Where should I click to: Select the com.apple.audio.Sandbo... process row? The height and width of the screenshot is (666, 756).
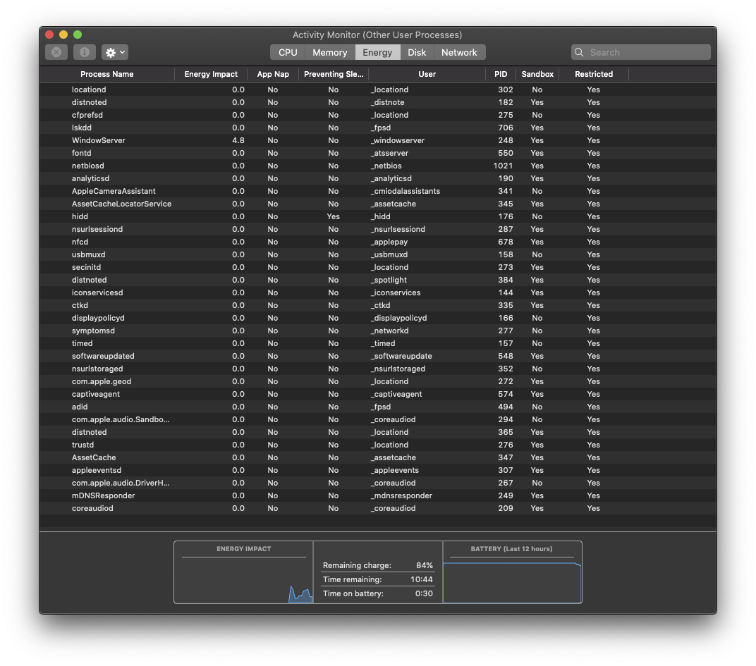[378, 420]
